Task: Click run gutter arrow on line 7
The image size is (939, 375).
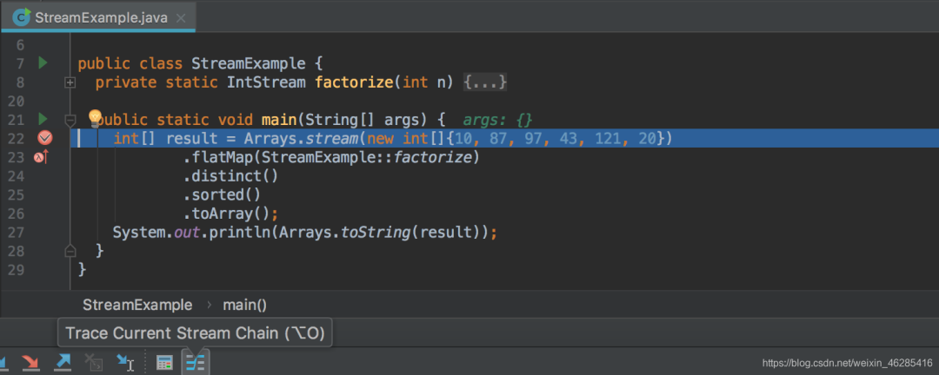Action: 43,62
